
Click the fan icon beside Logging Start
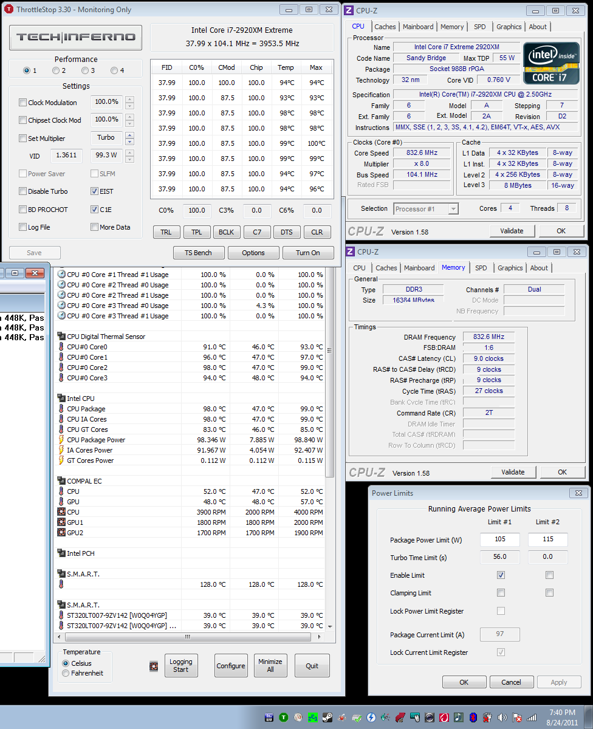154,666
